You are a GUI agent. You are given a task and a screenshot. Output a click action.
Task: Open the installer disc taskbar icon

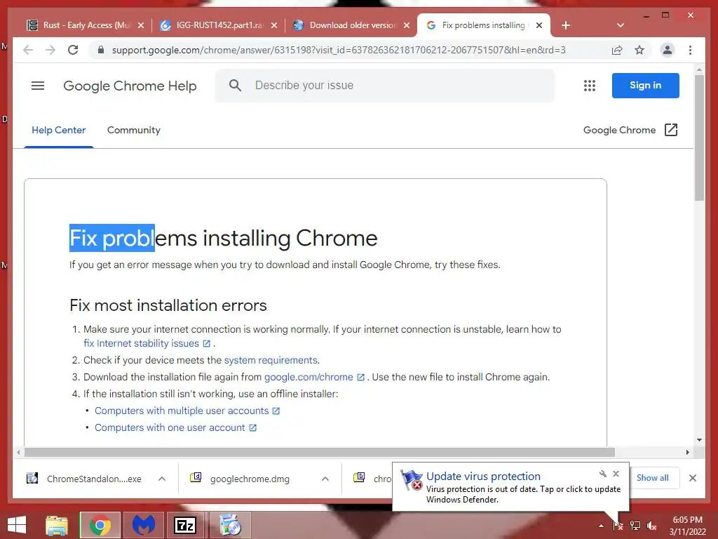coord(230,525)
